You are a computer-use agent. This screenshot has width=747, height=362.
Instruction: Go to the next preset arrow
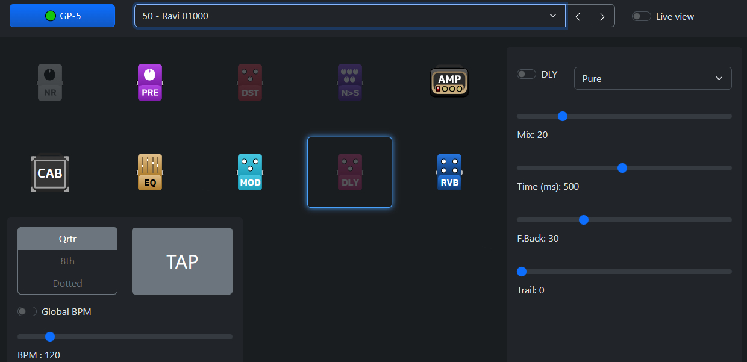(x=602, y=16)
